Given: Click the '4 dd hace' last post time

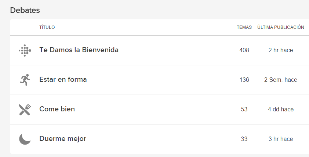Looking at the screenshot, I should point(281,110).
